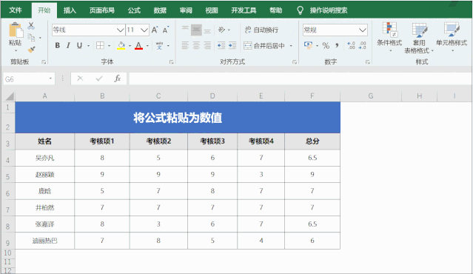Image resolution: width=473 pixels, height=274 pixels.
Task: Click the Accounting Number Format icon
Action: (308, 46)
